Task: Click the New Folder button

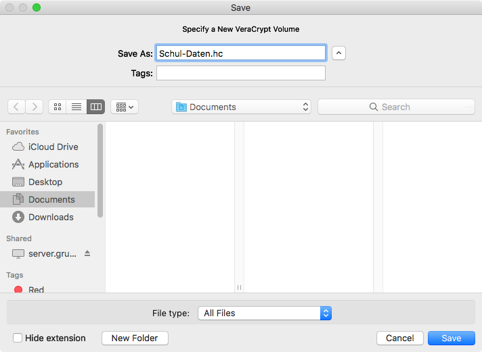Action: pos(135,338)
